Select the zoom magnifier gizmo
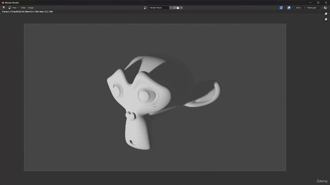This screenshot has width=330, height=185. click(x=326, y=14)
